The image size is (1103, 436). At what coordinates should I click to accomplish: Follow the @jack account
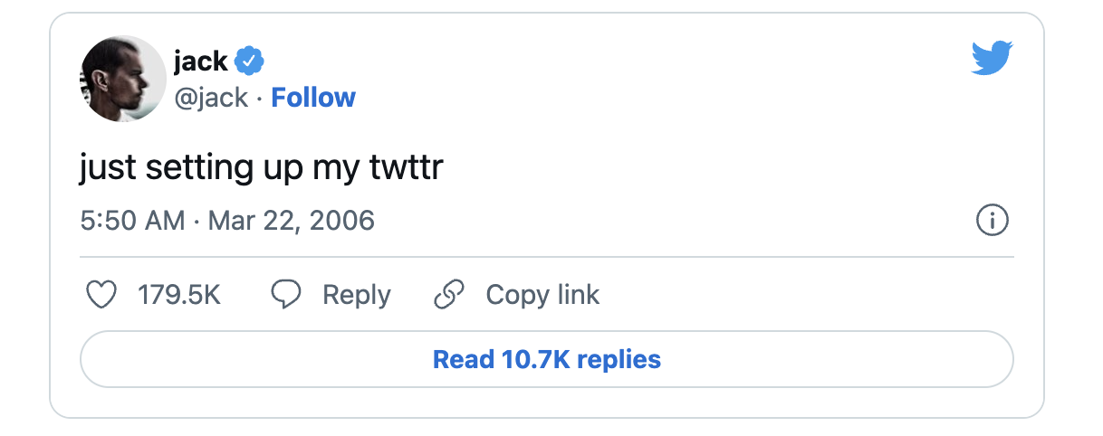click(313, 98)
